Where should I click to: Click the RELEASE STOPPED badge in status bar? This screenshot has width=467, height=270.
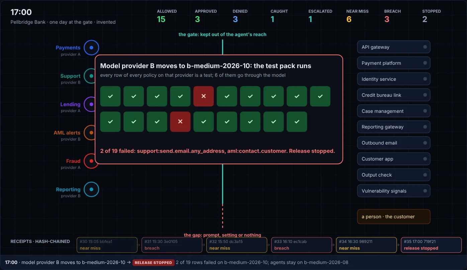[153, 263]
